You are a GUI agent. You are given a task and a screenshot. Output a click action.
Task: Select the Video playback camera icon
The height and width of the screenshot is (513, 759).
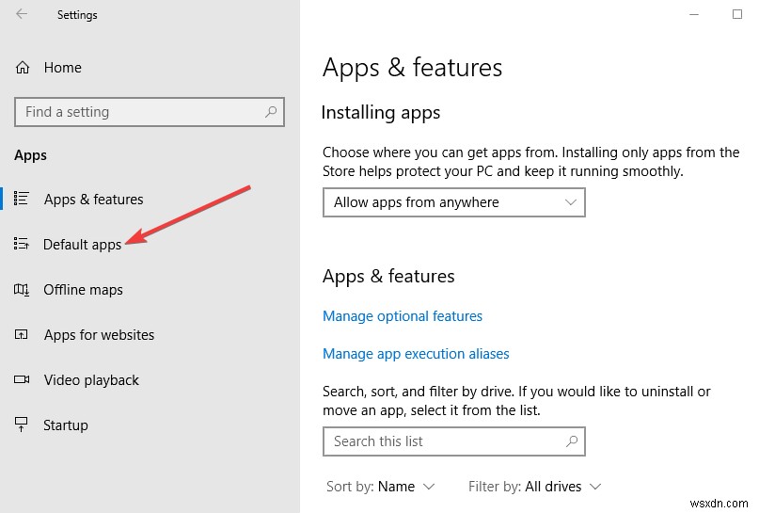pos(22,379)
